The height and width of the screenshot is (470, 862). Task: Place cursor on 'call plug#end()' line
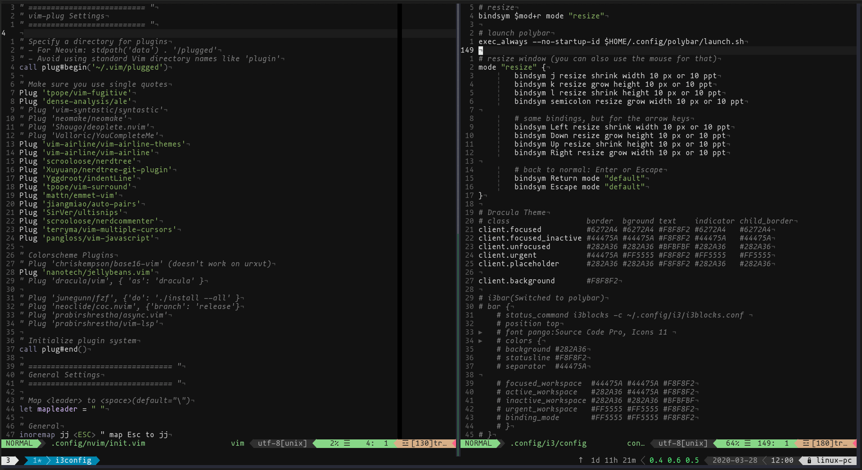pos(53,349)
